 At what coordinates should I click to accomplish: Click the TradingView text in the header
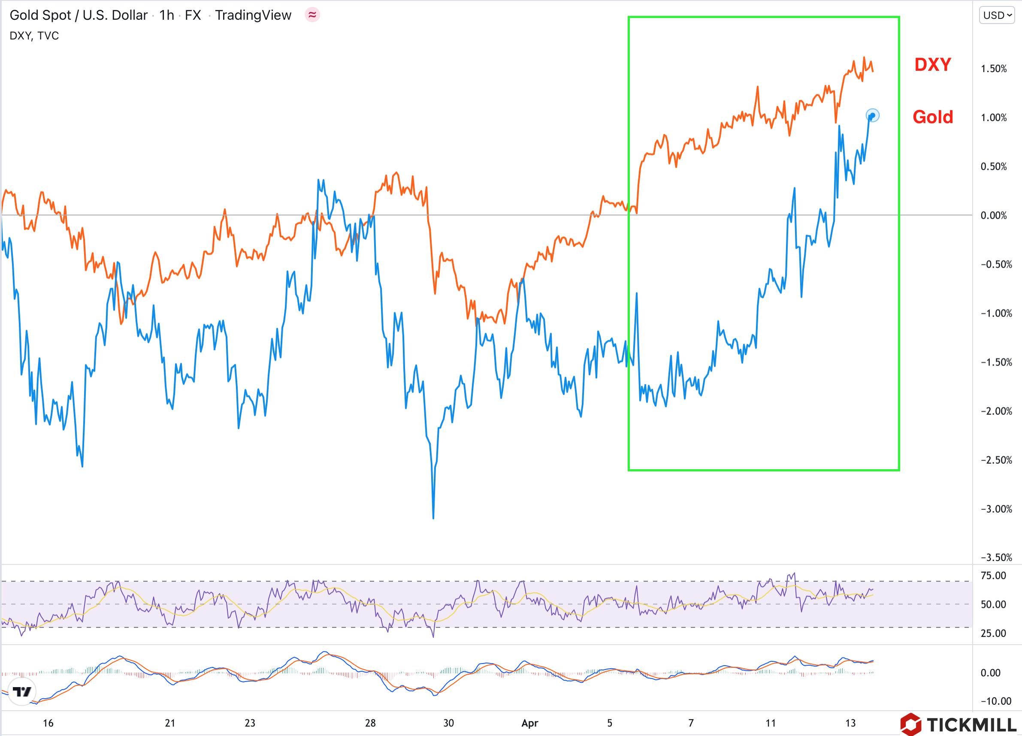tap(253, 15)
